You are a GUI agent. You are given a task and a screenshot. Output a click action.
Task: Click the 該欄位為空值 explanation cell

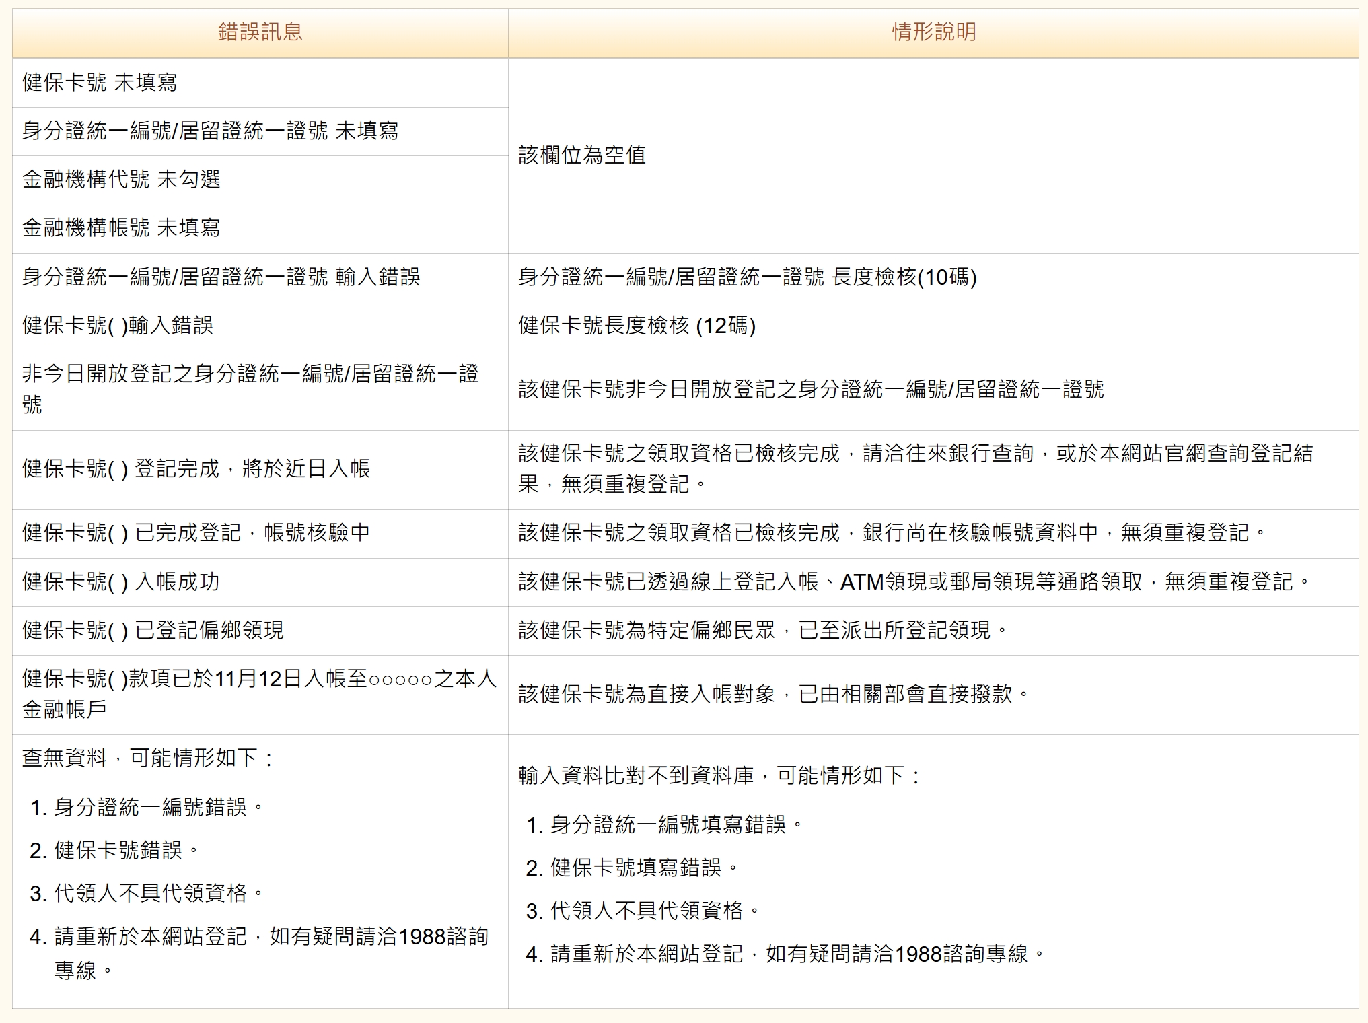pos(582,155)
